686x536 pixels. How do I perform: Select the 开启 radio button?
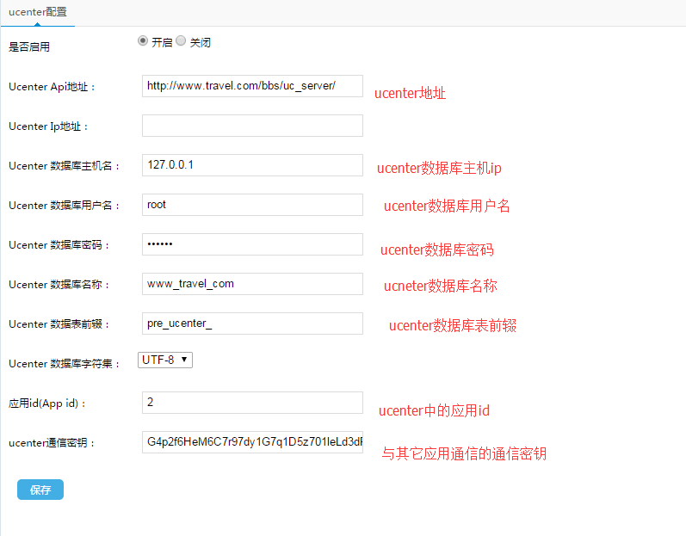[x=143, y=40]
